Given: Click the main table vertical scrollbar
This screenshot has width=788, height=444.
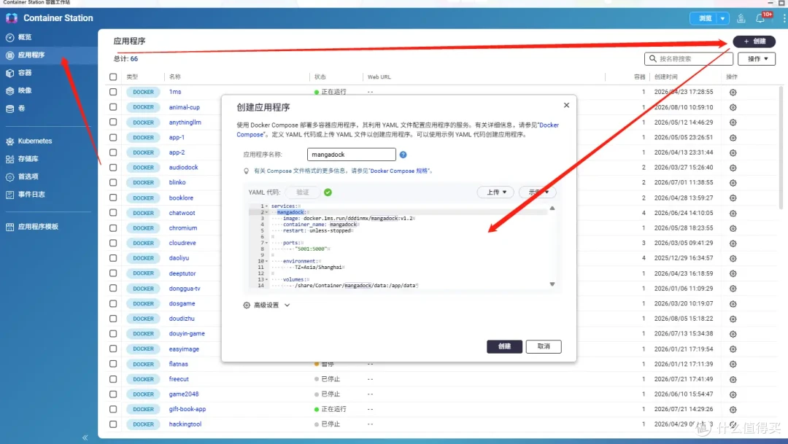Looking at the screenshot, I should 781,148.
